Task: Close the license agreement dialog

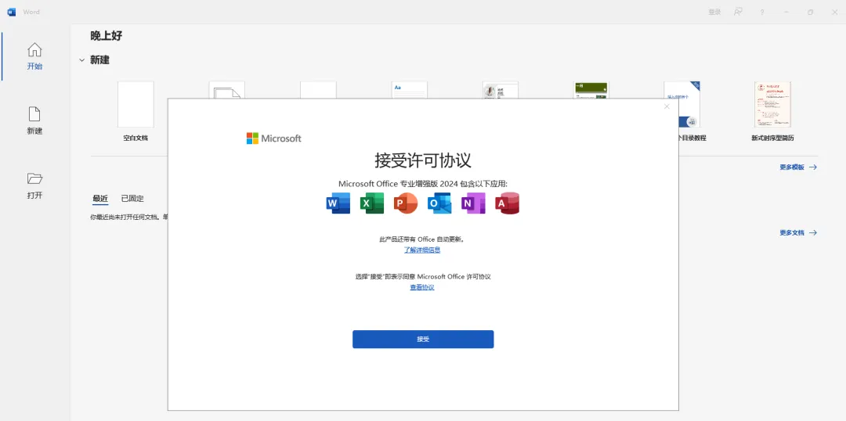Action: [667, 106]
